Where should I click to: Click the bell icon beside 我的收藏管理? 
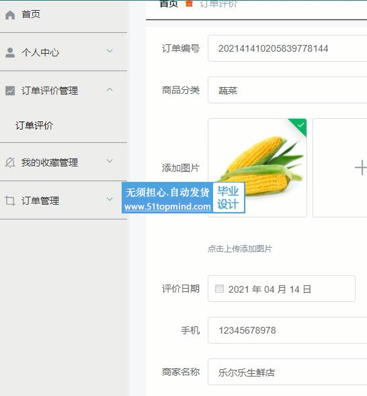10,162
